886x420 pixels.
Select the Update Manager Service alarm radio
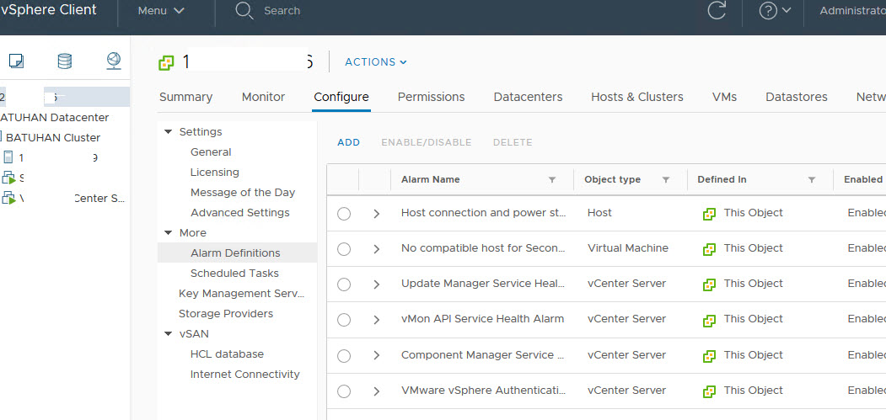[x=343, y=284]
